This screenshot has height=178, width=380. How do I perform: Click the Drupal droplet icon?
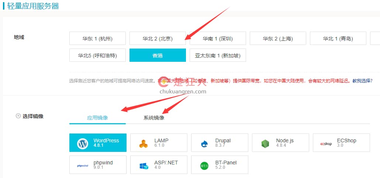click(x=204, y=144)
